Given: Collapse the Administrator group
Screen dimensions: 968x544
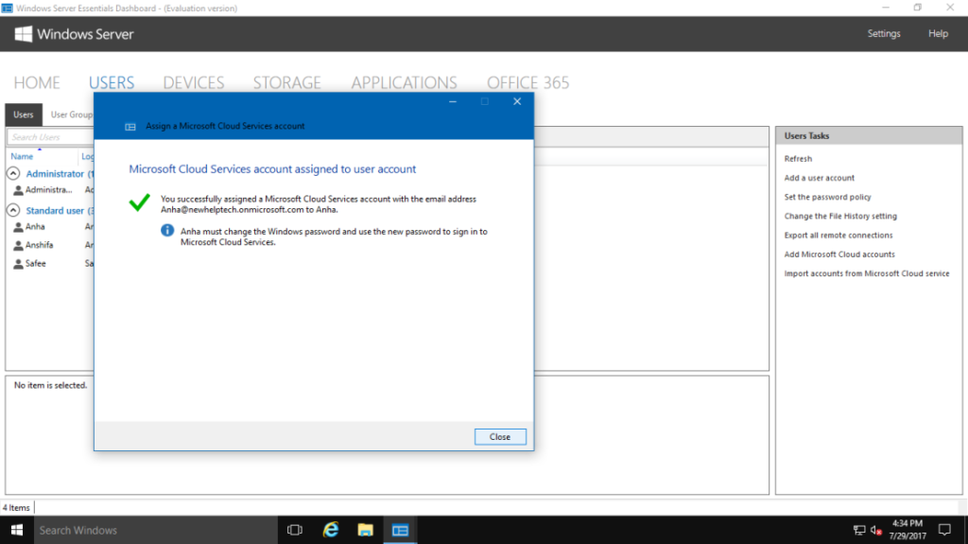Looking at the screenshot, I should coord(13,174).
